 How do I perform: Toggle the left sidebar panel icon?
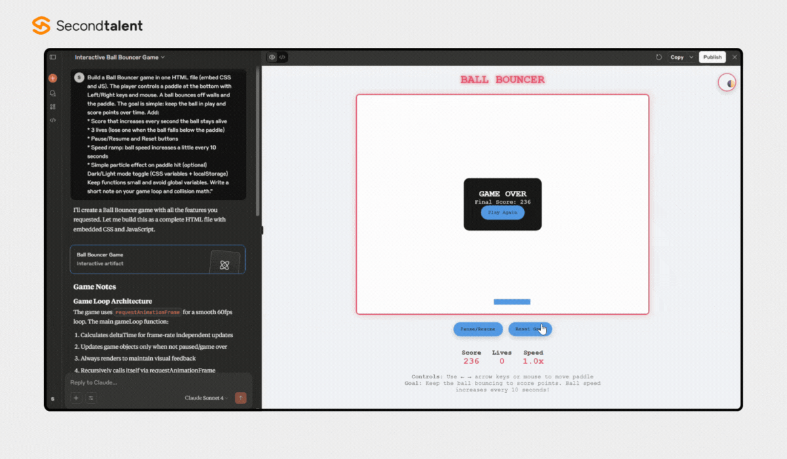pyautogui.click(x=53, y=58)
